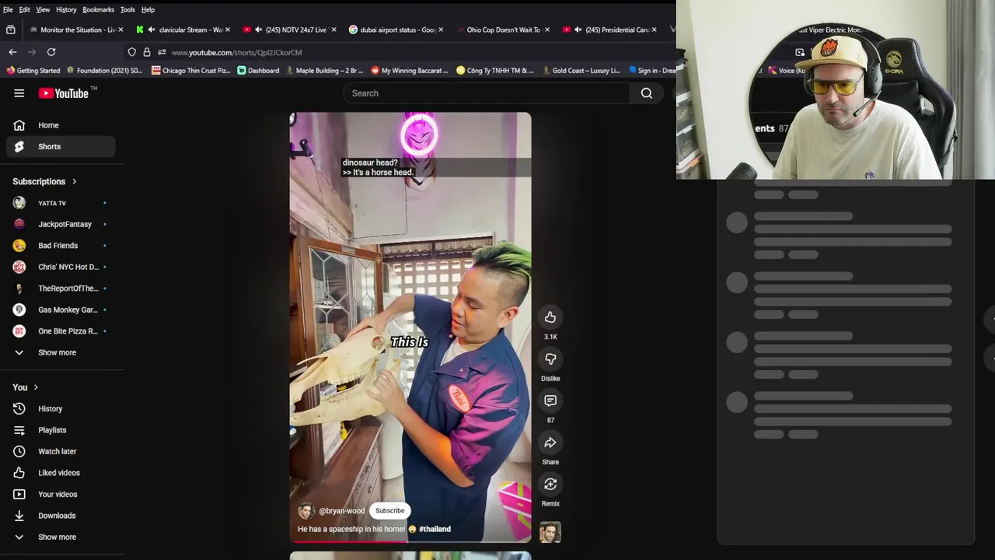The width and height of the screenshot is (995, 560).
Task: Click the search magnifier button
Action: [x=646, y=93]
